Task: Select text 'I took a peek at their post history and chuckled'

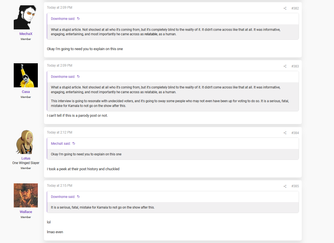Action: tap(83, 169)
